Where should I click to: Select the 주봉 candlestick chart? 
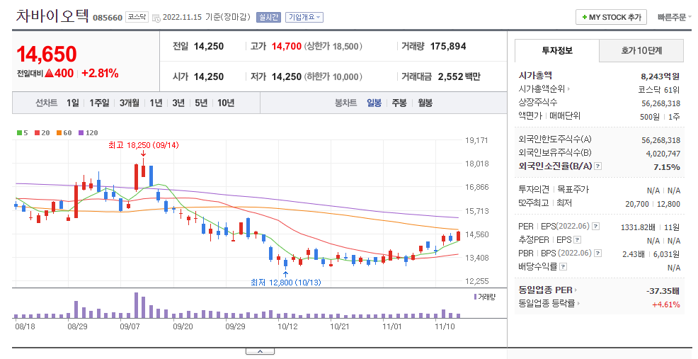pos(399,103)
